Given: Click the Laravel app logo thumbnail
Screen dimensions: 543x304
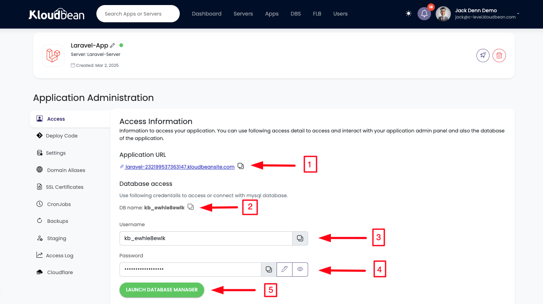Looking at the screenshot, I should click(53, 55).
